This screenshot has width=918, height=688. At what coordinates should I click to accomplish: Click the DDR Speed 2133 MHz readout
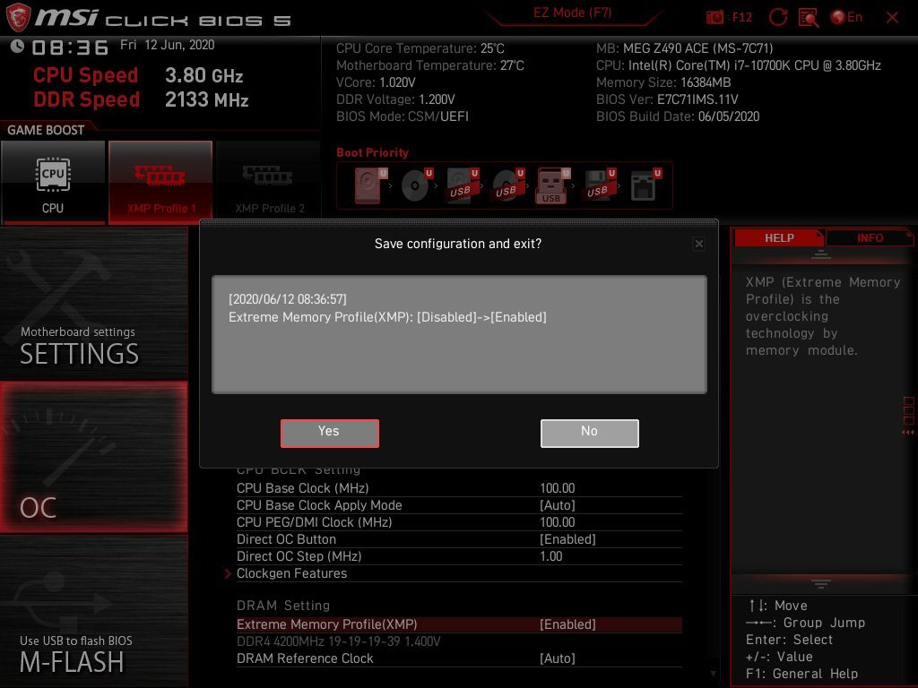pyautogui.click(x=141, y=99)
